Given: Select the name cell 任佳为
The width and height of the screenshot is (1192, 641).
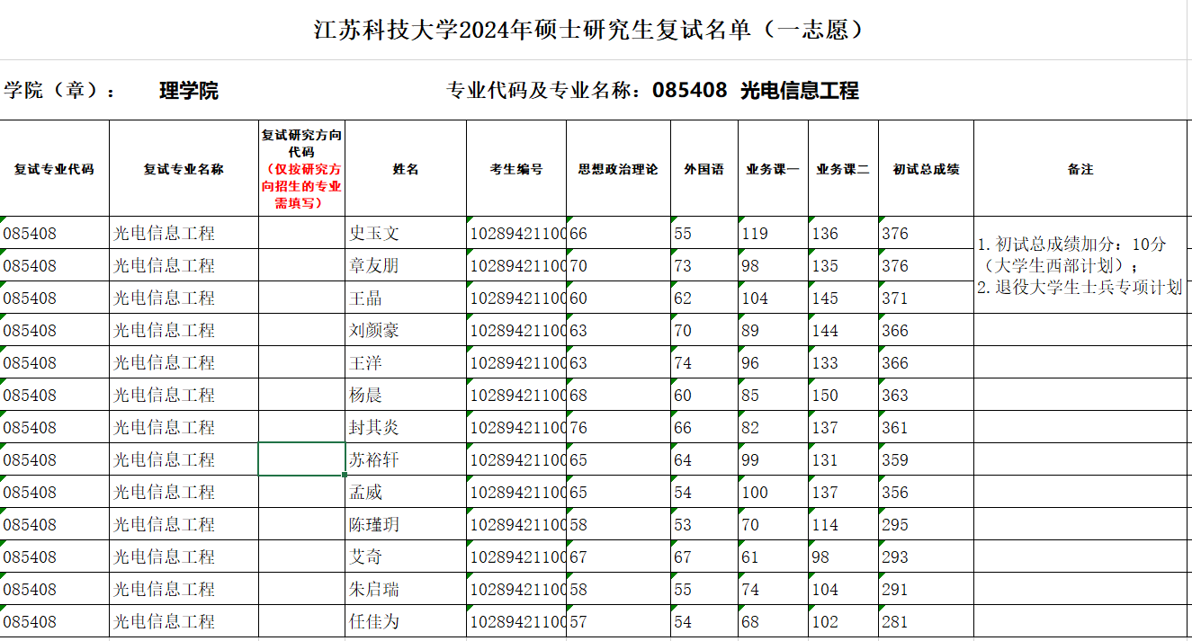Looking at the screenshot, I should tap(406, 622).
